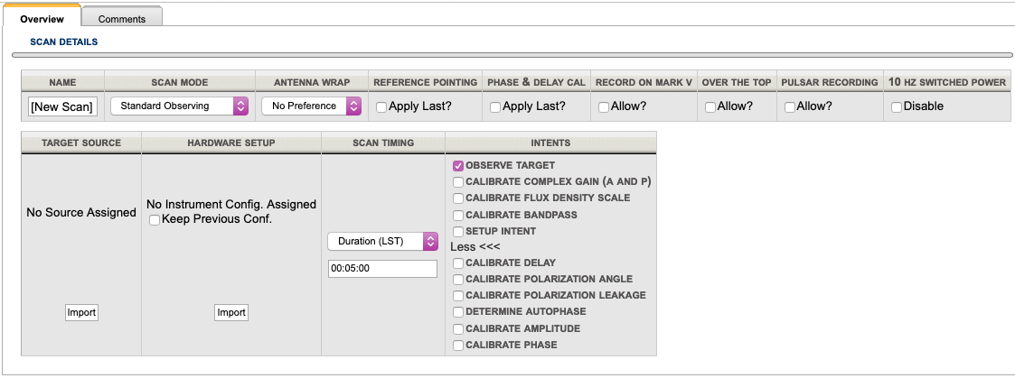Click the scan duration time field

[381, 269]
